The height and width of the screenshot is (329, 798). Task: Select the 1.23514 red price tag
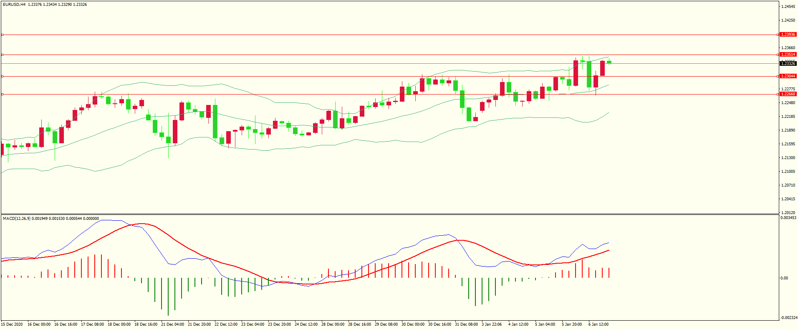(x=788, y=55)
